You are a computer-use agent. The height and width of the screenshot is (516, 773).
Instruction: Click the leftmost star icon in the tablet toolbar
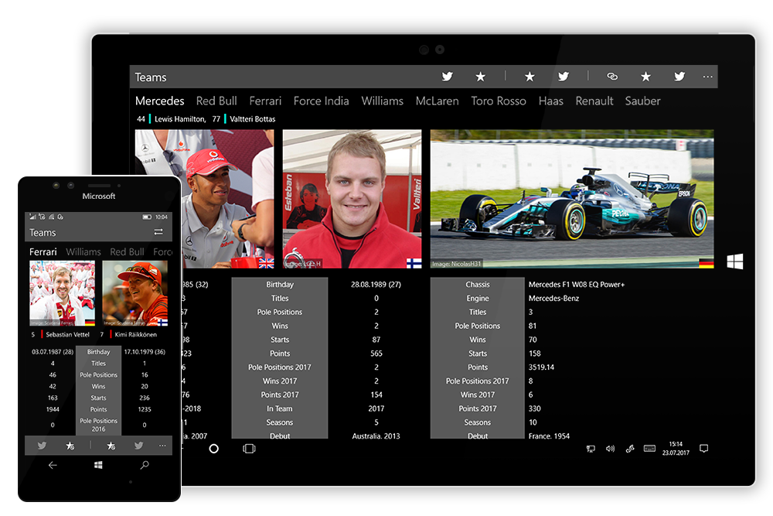pyautogui.click(x=480, y=77)
